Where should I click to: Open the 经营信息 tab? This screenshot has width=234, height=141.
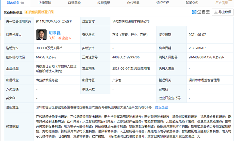pos(104,3)
